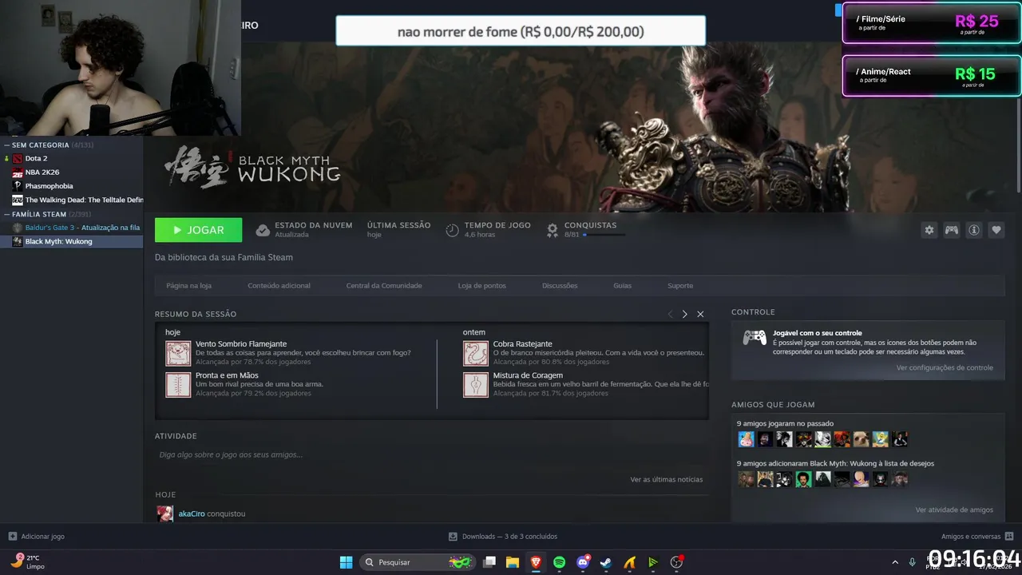This screenshot has height=575, width=1022.
Task: Collapse the FAMÍLIA STEAM library group
Action: point(7,214)
